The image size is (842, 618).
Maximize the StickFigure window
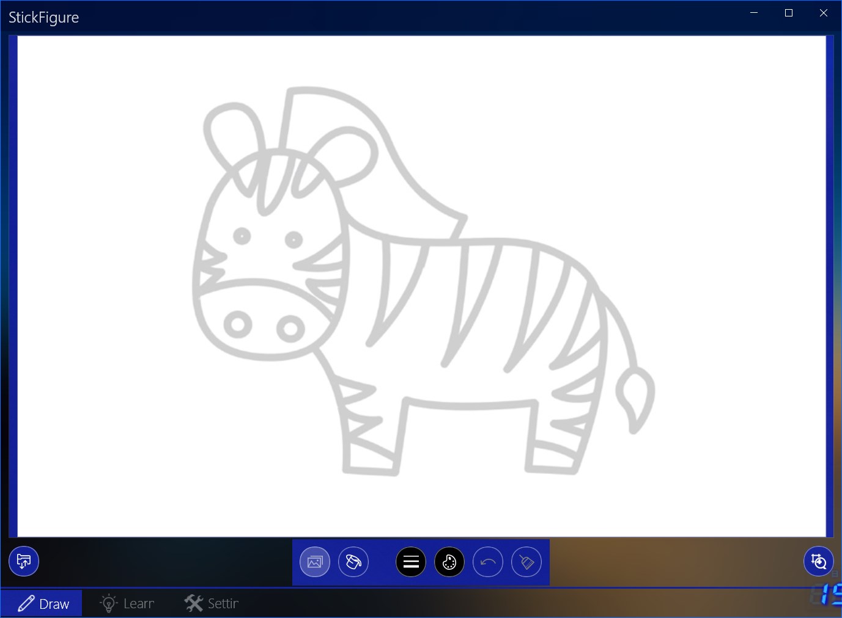click(789, 13)
